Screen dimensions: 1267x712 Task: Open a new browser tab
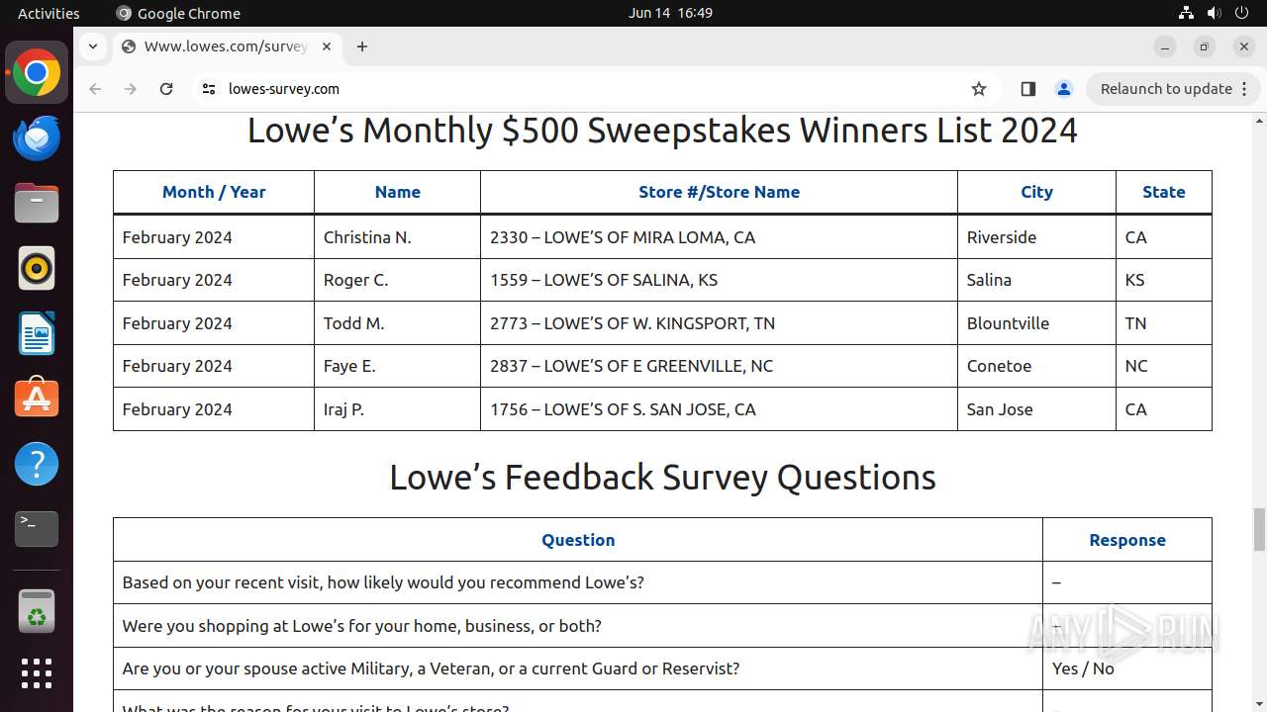[362, 46]
